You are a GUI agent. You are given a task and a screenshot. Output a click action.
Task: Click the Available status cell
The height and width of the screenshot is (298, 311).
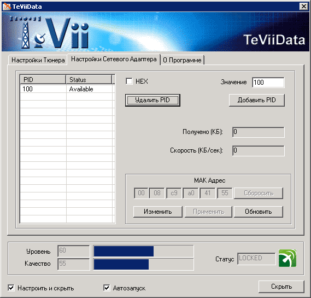point(89,89)
